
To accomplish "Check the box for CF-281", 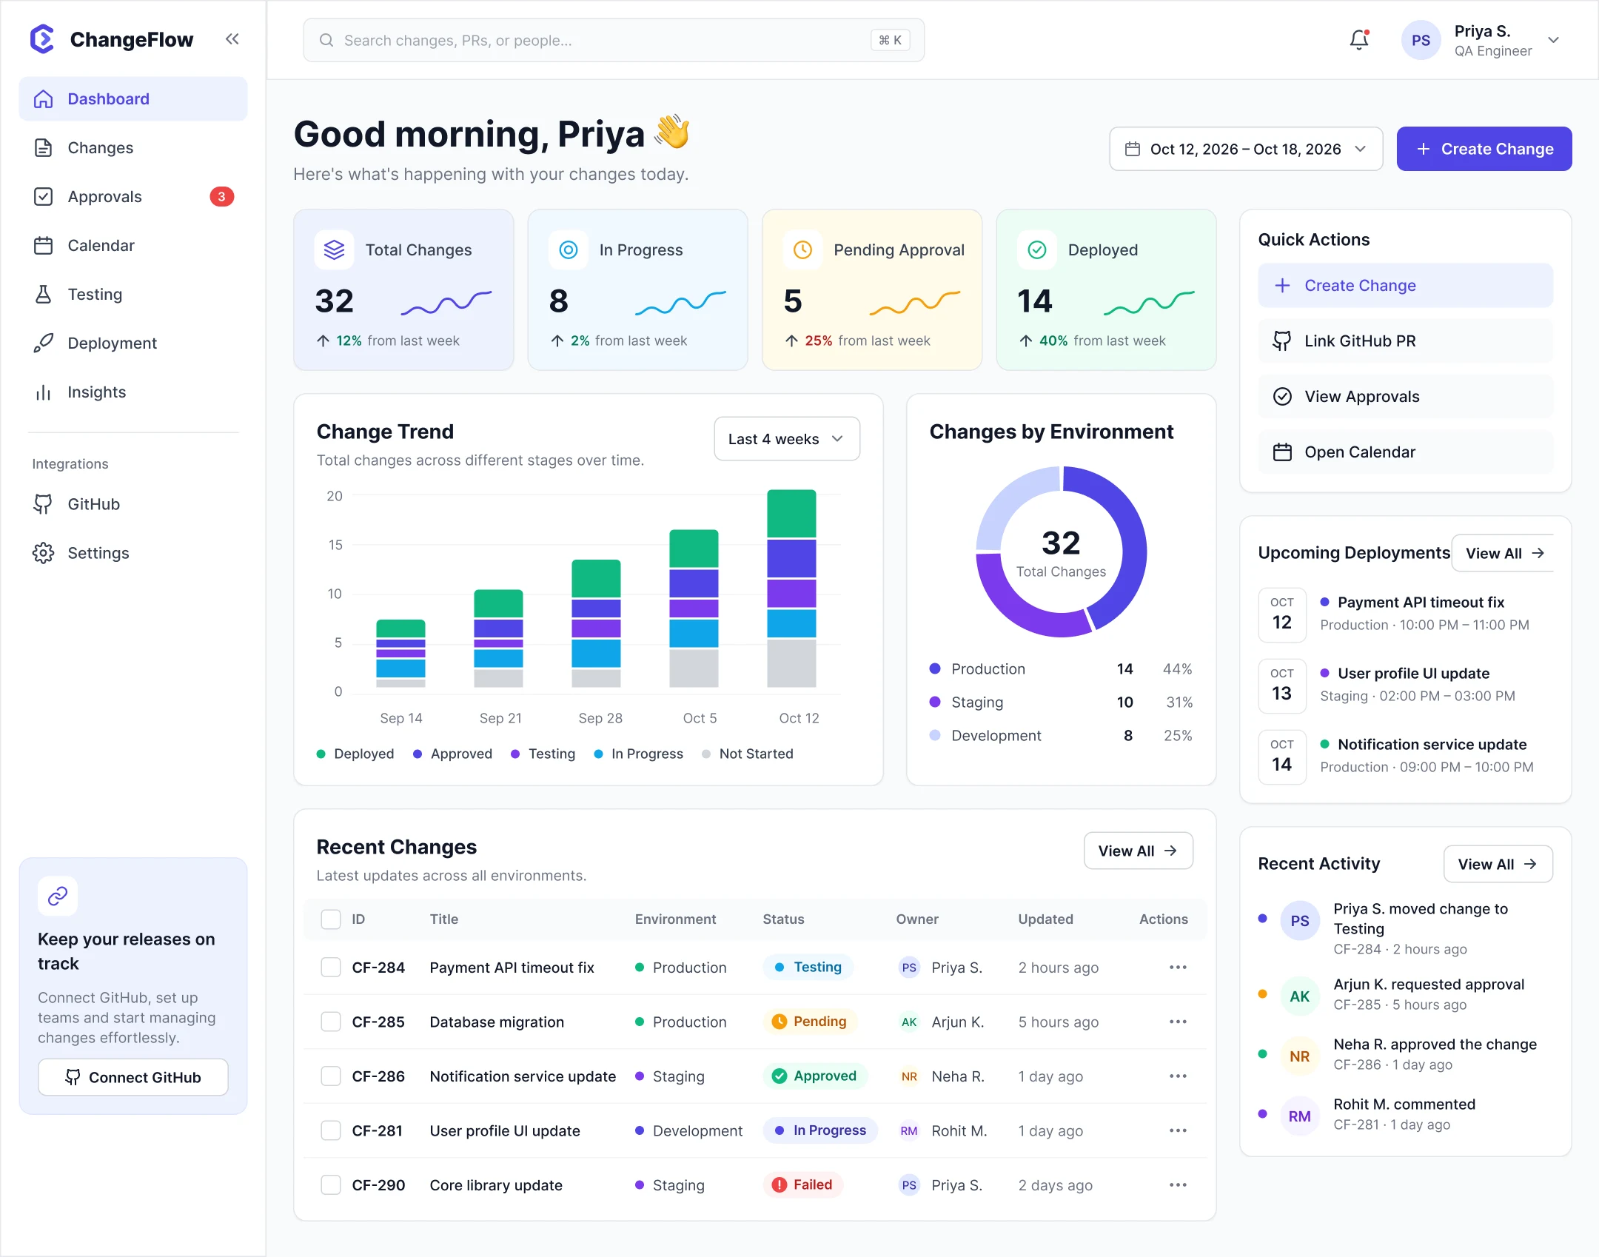I will pyautogui.click(x=331, y=1130).
